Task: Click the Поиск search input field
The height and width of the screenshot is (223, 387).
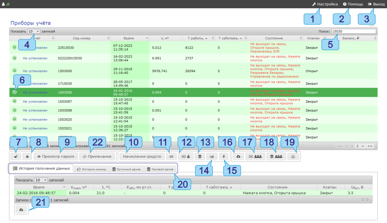Action: [x=353, y=31]
